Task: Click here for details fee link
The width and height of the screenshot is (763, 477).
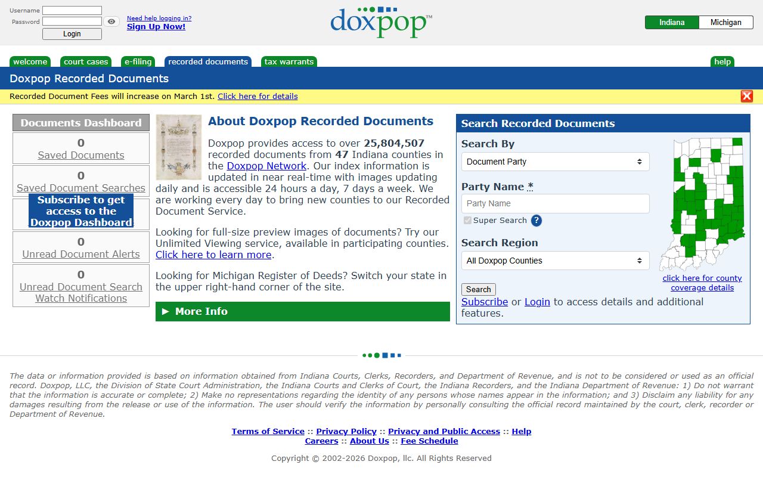Action: 258,97
